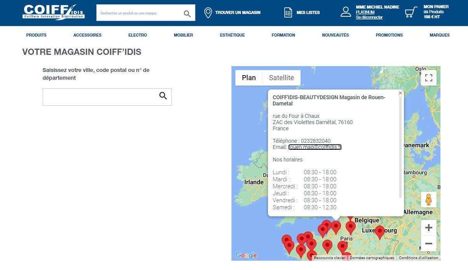Click the store name Magasin de Rouen-Darnetal
The height and width of the screenshot is (270, 468).
329,100
